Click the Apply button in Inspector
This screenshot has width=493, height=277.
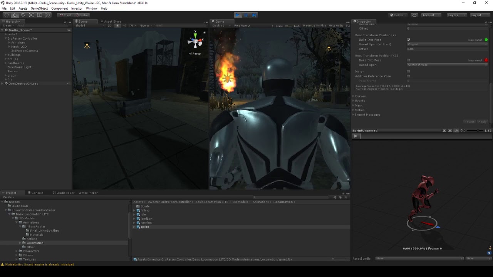(482, 122)
